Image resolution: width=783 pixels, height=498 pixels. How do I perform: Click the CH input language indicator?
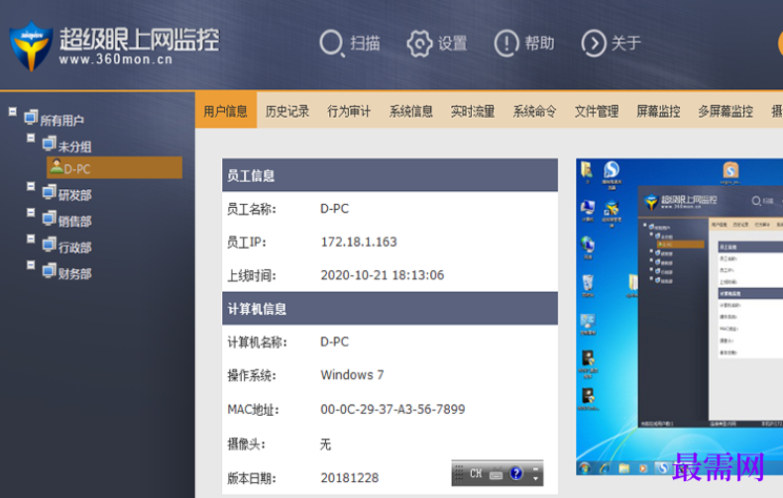point(476,473)
